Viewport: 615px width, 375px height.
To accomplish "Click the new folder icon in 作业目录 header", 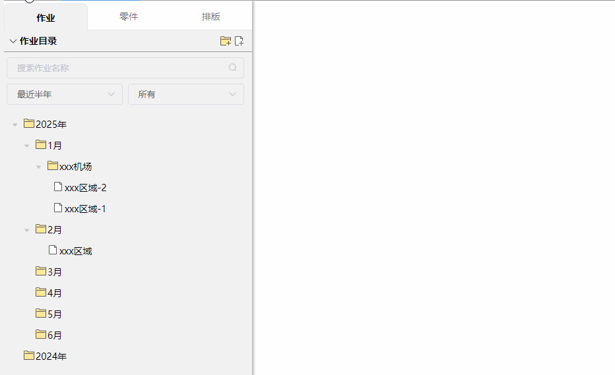I will pyautogui.click(x=226, y=41).
